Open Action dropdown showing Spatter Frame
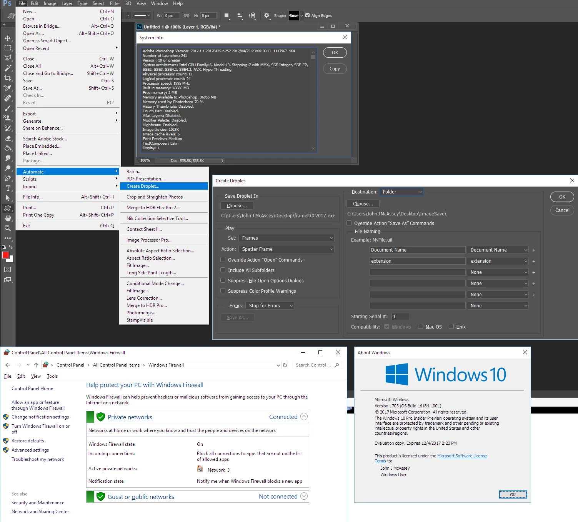The height and width of the screenshot is (522, 578). point(287,249)
